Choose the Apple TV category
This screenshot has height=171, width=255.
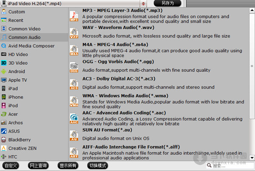tap(34, 80)
